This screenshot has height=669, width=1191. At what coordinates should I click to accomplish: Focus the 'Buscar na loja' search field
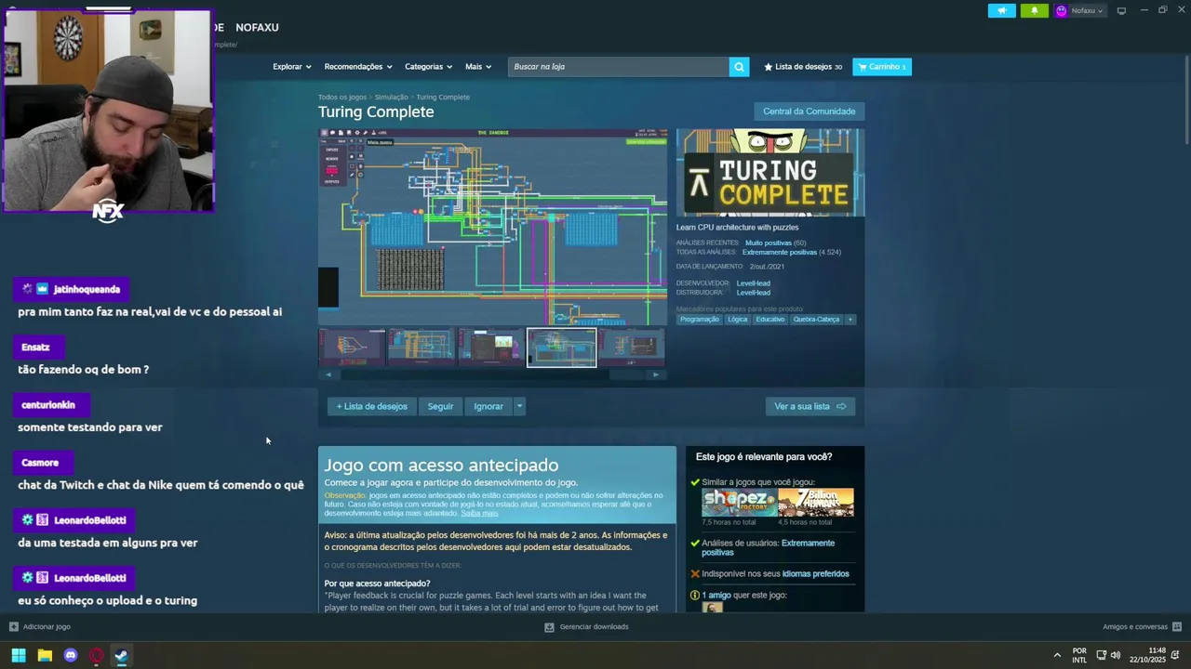click(619, 67)
